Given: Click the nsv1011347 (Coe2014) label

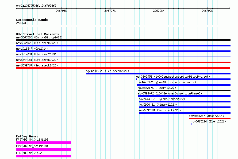Looking at the screenshot, I should [x=32, y=49].
